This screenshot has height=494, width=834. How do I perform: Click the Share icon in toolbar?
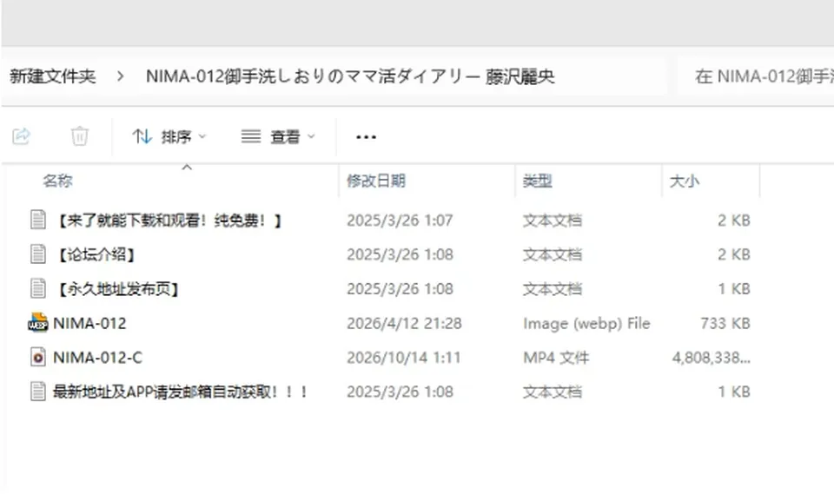point(21,136)
